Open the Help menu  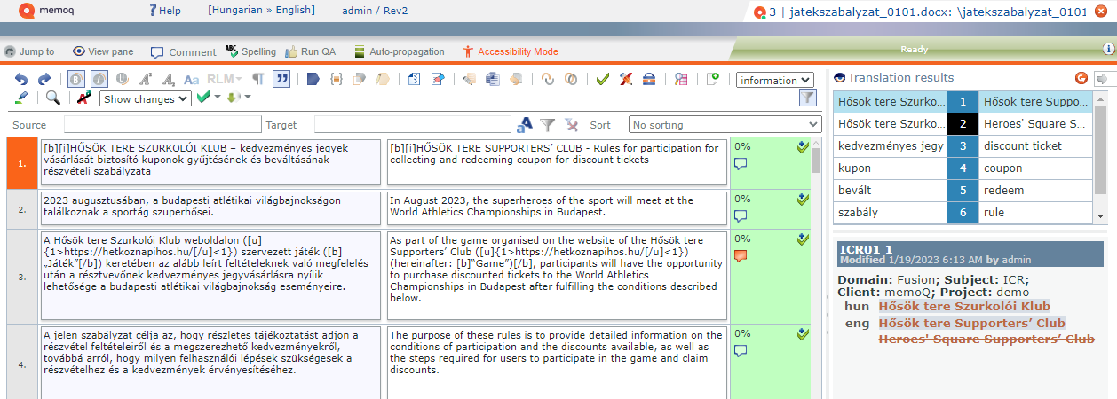click(164, 10)
